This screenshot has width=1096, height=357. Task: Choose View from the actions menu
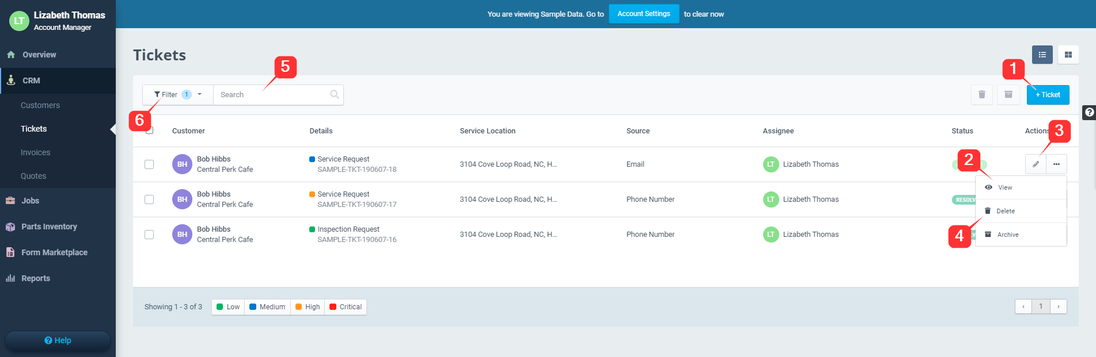click(1005, 187)
